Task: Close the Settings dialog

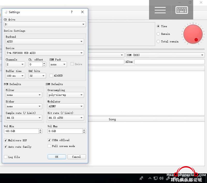Action: [x=82, y=12]
